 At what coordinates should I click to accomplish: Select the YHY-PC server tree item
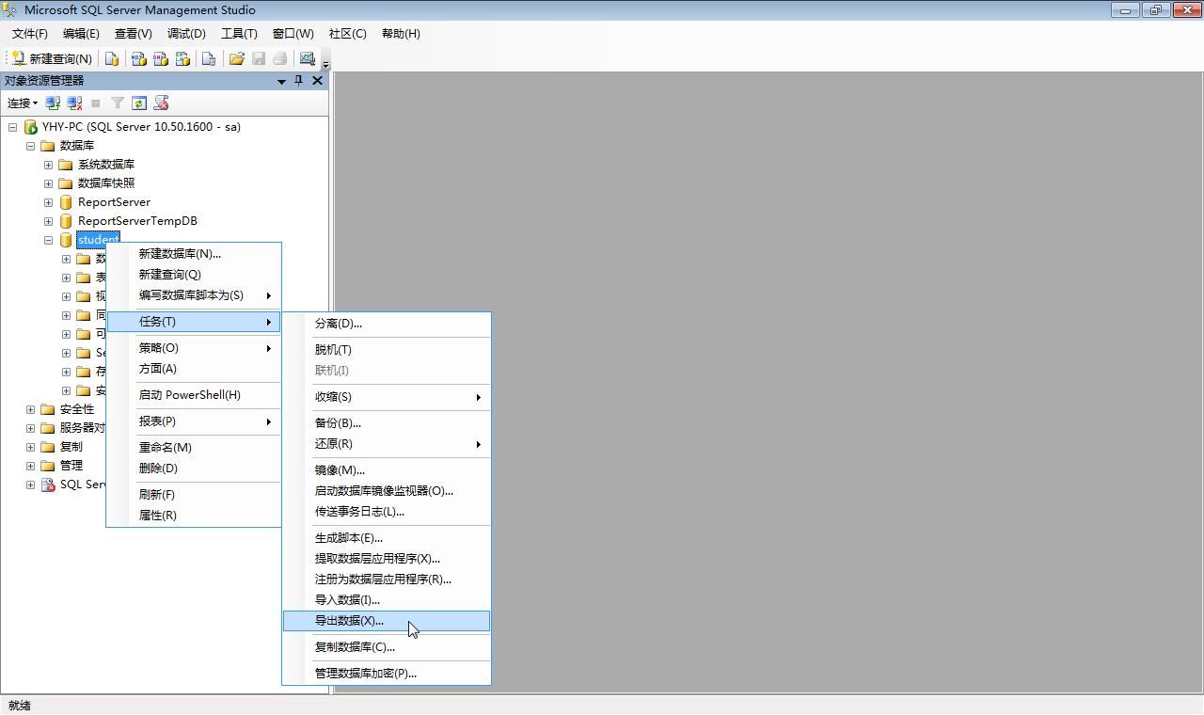(141, 127)
